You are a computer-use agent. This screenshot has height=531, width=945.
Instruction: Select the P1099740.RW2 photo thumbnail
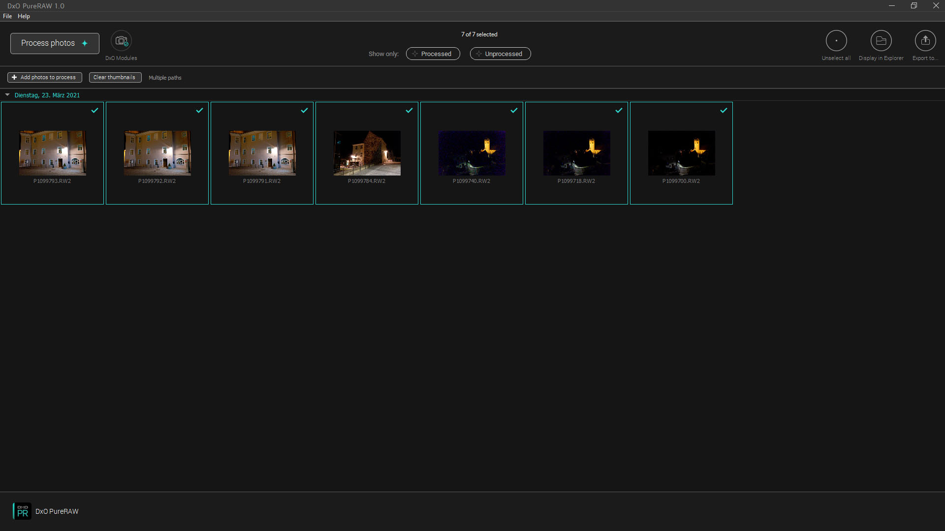(x=472, y=153)
